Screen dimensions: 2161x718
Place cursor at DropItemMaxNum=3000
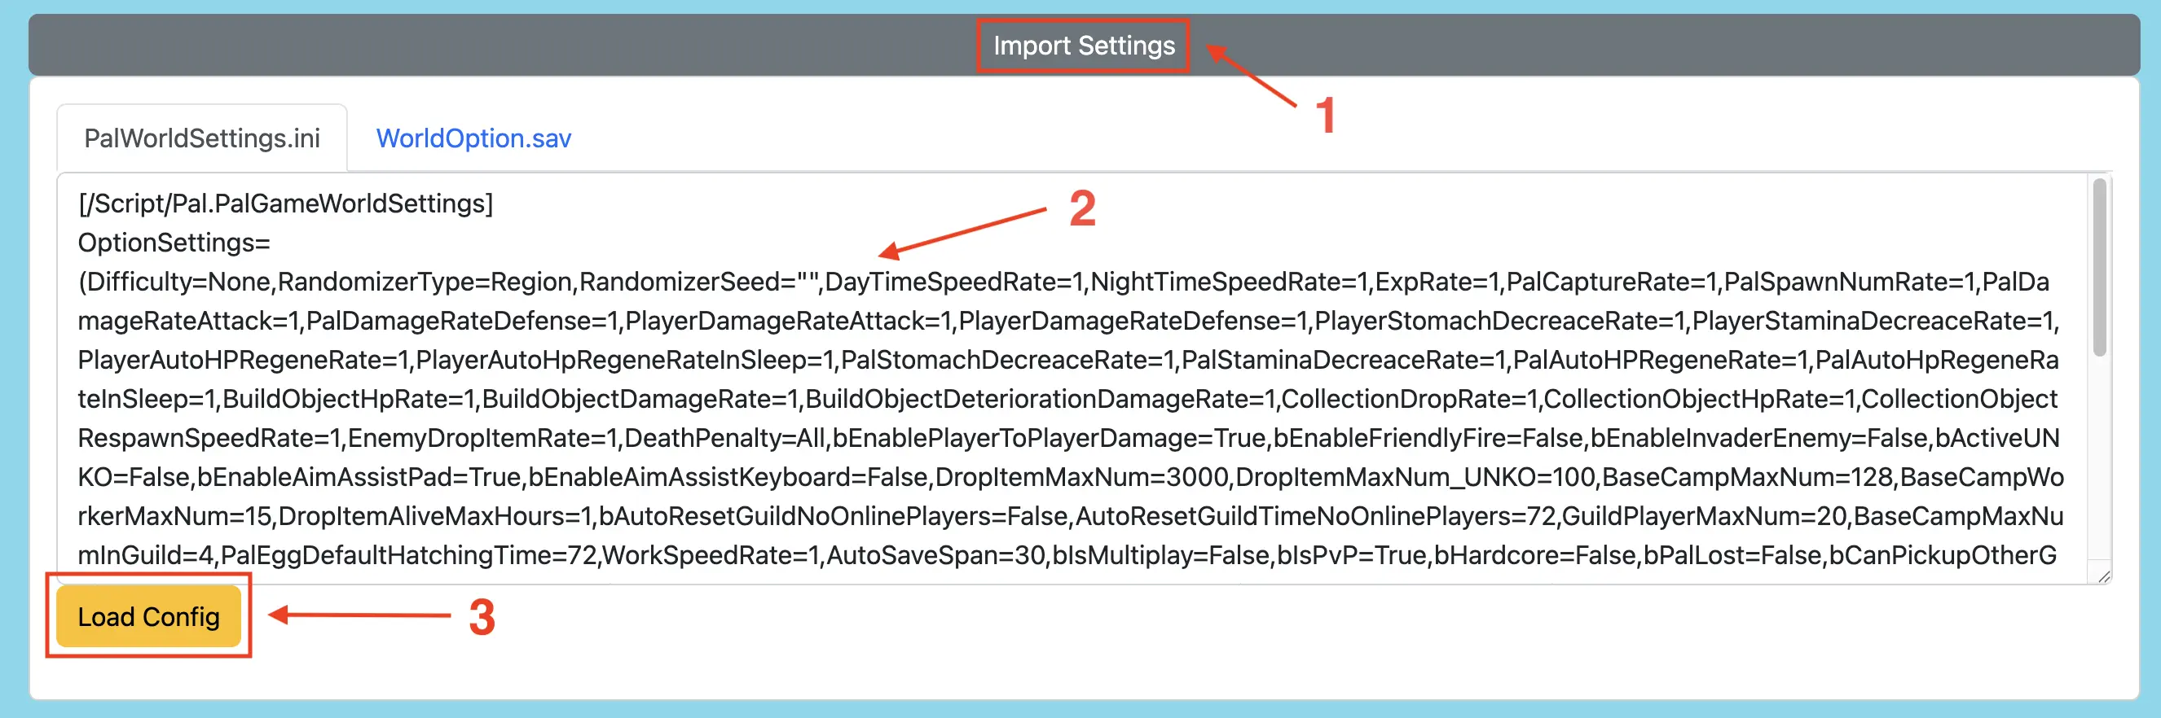pos(1081,478)
